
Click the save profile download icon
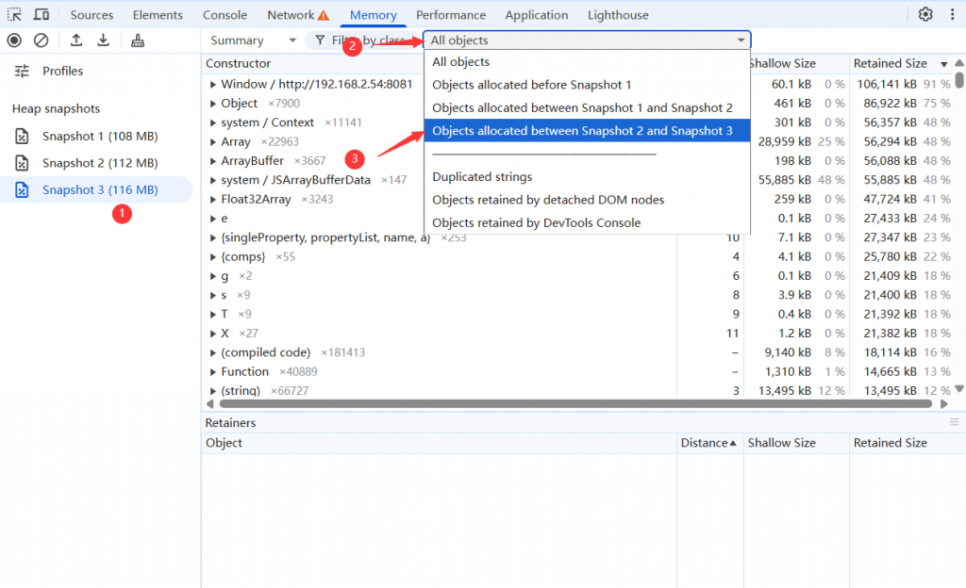point(104,41)
